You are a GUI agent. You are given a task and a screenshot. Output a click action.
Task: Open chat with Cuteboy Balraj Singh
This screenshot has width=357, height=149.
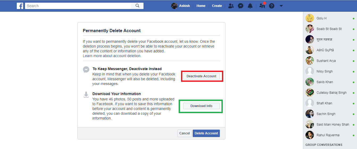pos(330,93)
